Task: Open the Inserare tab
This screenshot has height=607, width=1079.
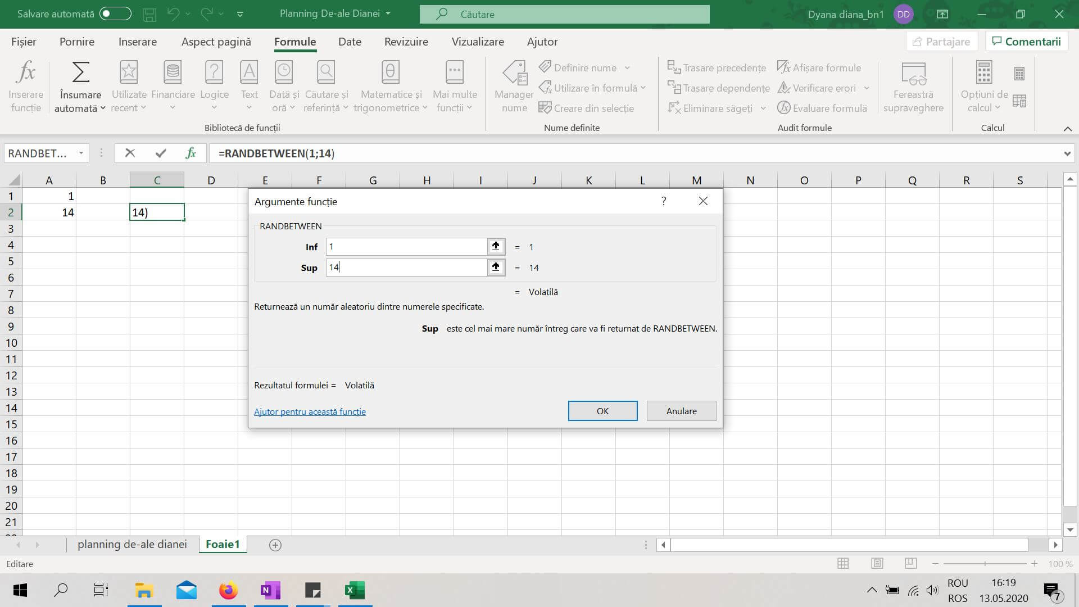Action: pyautogui.click(x=138, y=42)
